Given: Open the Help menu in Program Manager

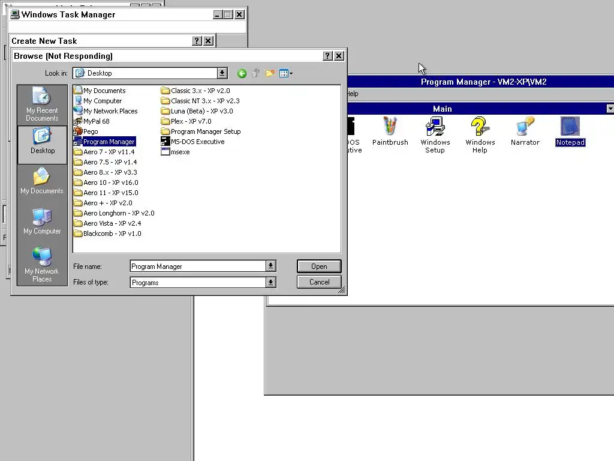Looking at the screenshot, I should click(353, 94).
